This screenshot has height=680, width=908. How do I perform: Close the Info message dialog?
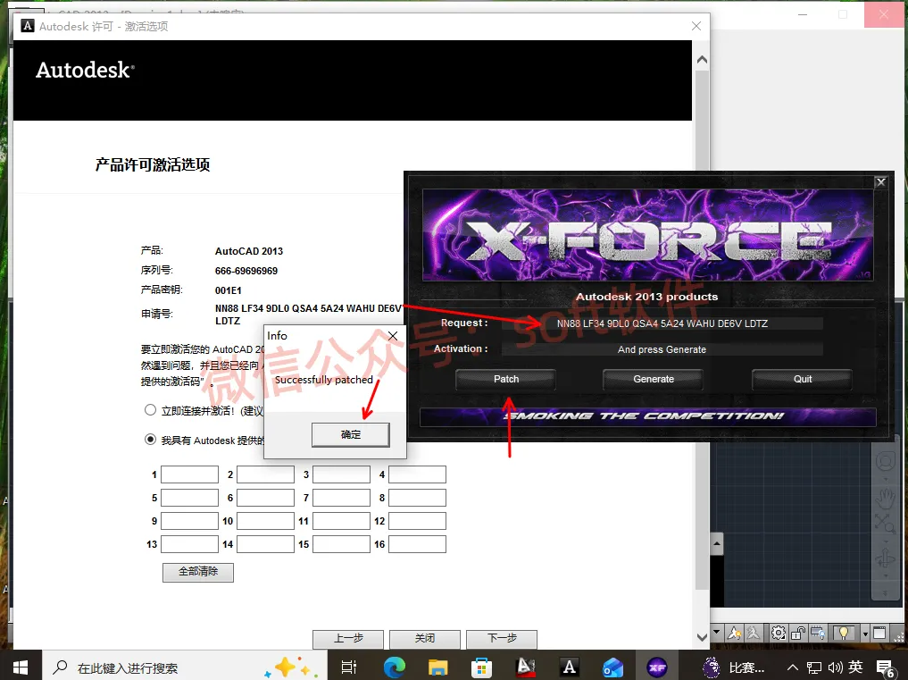click(x=393, y=336)
